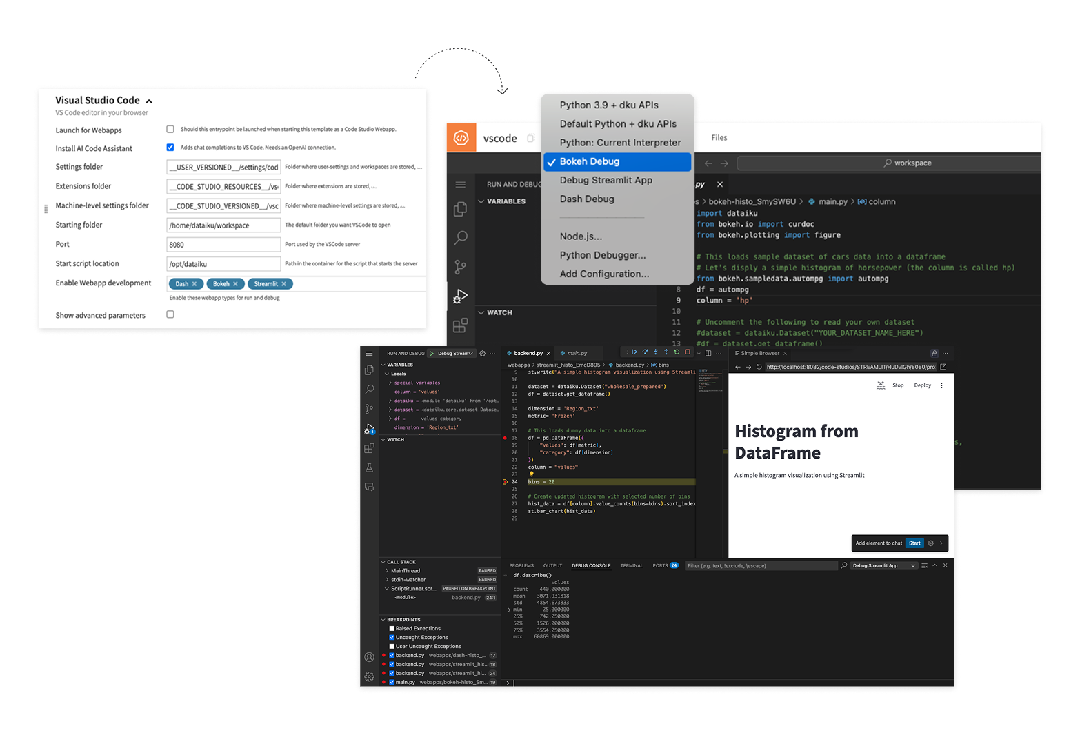Image resolution: width=1080 pixels, height=735 pixels.
Task: Remove the Dash webapp tag
Action: (x=194, y=284)
